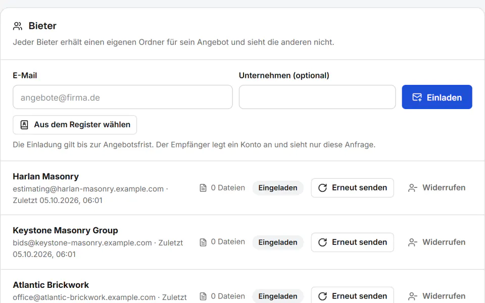Click refresh icon in Harlan Masonry row
Screen dimensions: 485x303
coord(322,188)
